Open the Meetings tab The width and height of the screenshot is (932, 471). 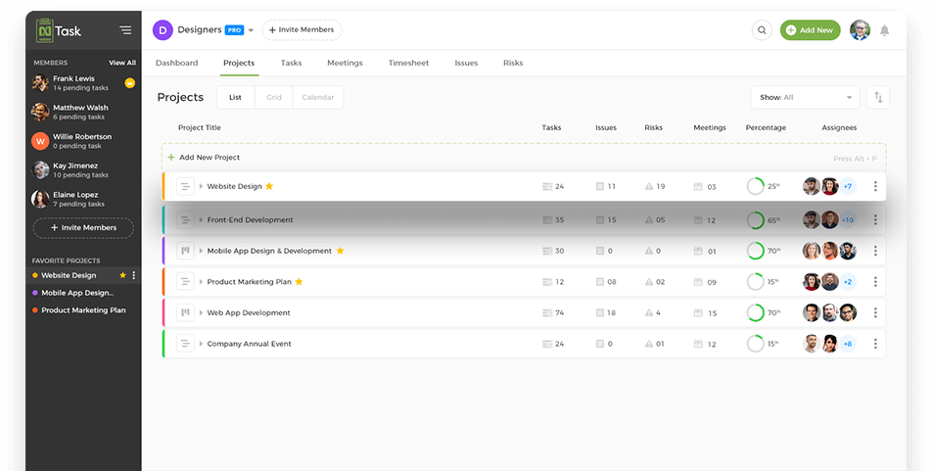pos(345,63)
